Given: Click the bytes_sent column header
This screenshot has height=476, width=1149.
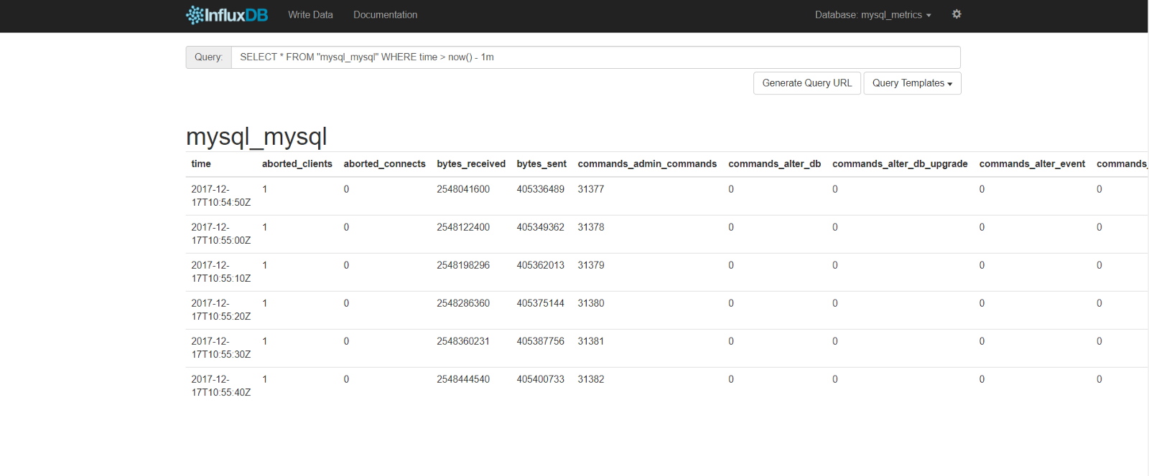Looking at the screenshot, I should coord(541,164).
